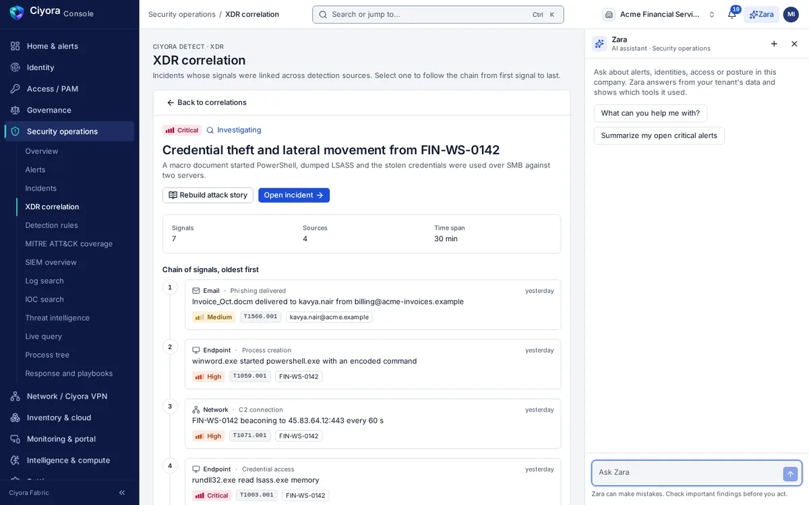Viewport: 809px width, 505px height.
Task: Click the Ciyora logo icon
Action: coord(16,13)
